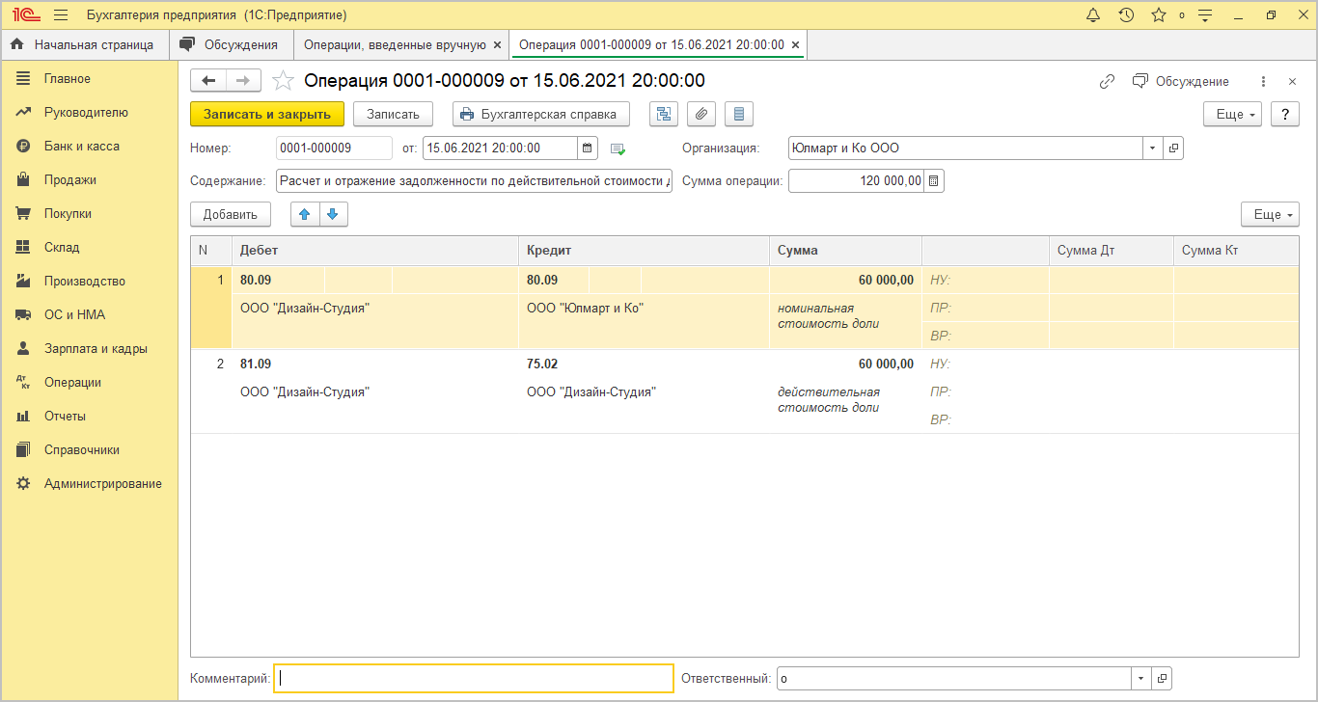1318x702 pixels.
Task: Open Ответственный record with open button
Action: (x=1162, y=679)
